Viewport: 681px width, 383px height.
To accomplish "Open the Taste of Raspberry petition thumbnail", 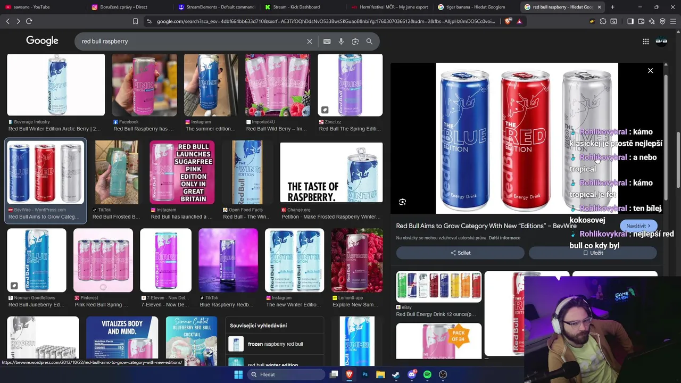I will click(x=331, y=172).
